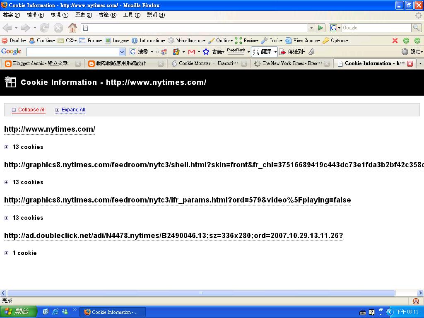Close the Cookie Information tab
The height and width of the screenshot is (318, 424).
click(410, 63)
